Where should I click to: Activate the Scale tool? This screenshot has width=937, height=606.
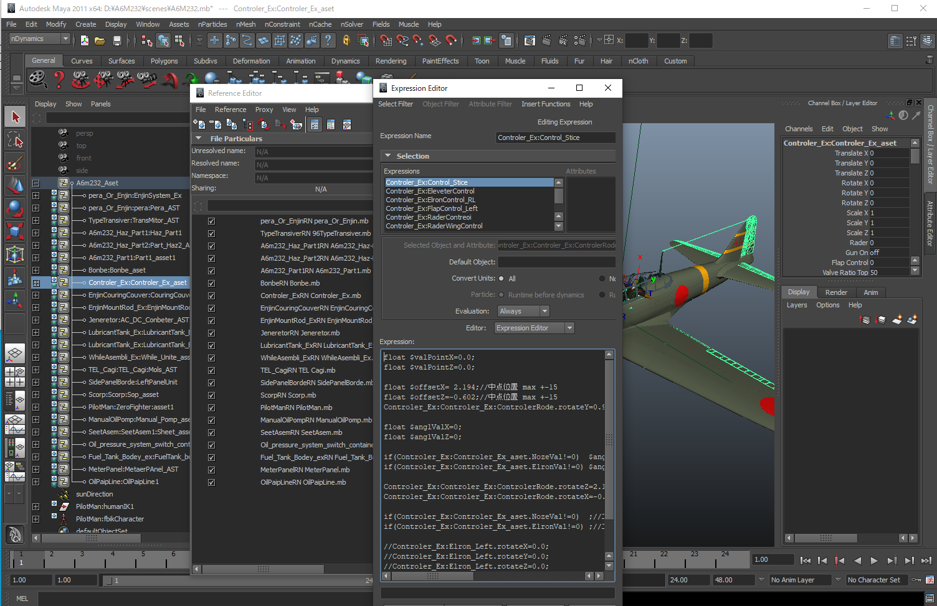click(15, 231)
